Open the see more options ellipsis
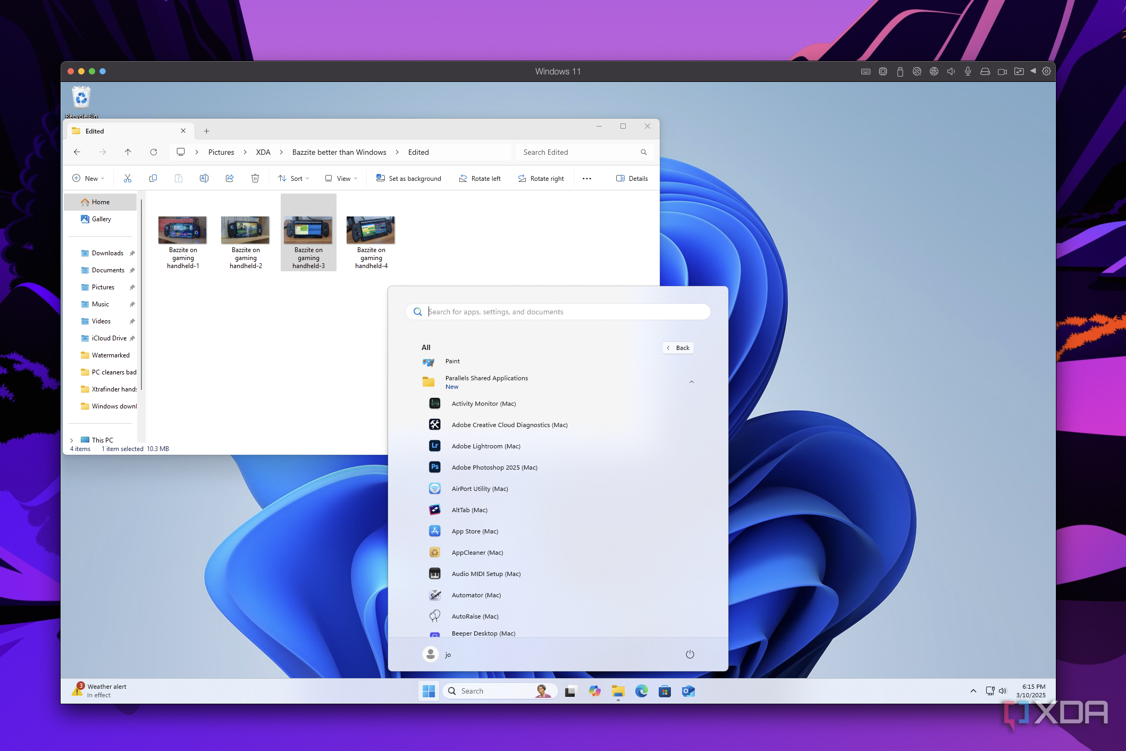Screen dimensions: 1126x751 [587, 179]
